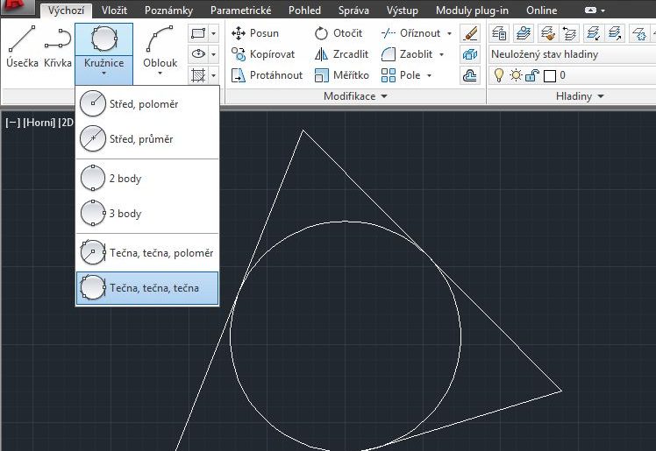Expand the Hladiny panel title
Image resolution: width=656 pixels, height=451 pixels.
point(580,95)
